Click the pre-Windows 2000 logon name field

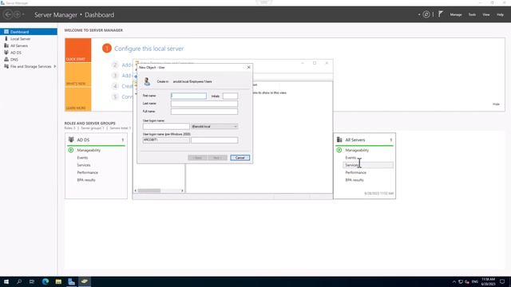(x=215, y=140)
